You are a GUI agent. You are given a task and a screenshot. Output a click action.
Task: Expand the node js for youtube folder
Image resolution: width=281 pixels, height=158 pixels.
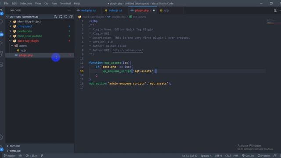click(x=10, y=36)
